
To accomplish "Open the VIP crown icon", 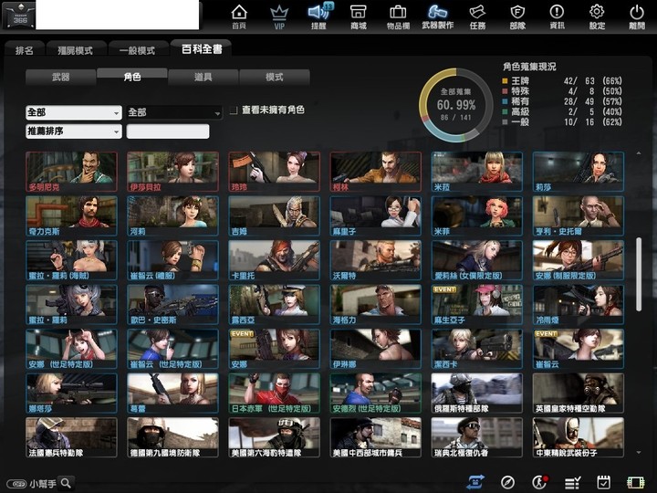I will pos(279,16).
